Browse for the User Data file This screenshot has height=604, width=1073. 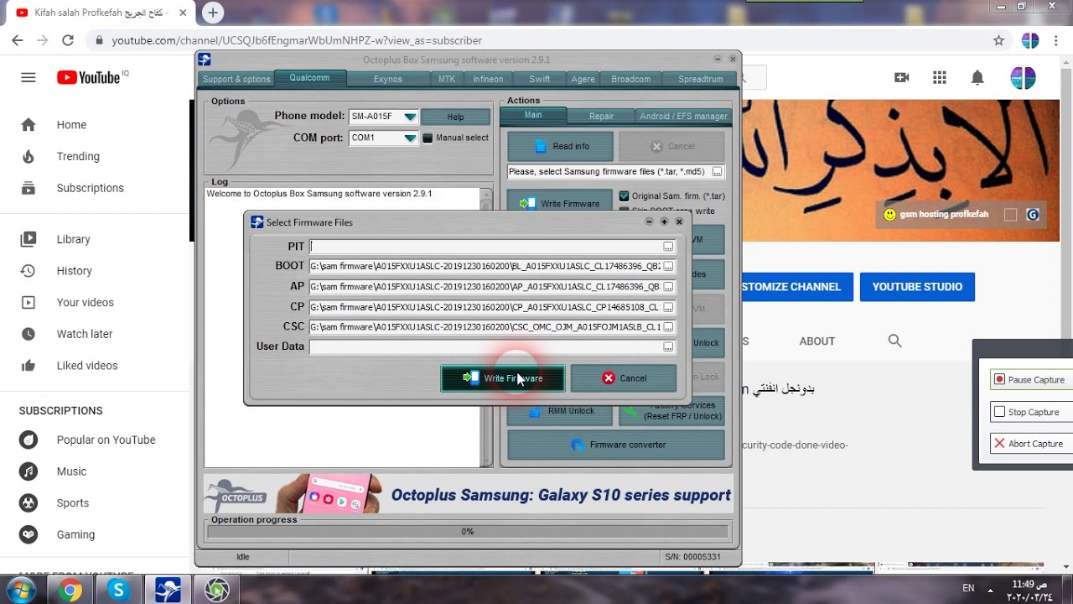click(x=668, y=346)
